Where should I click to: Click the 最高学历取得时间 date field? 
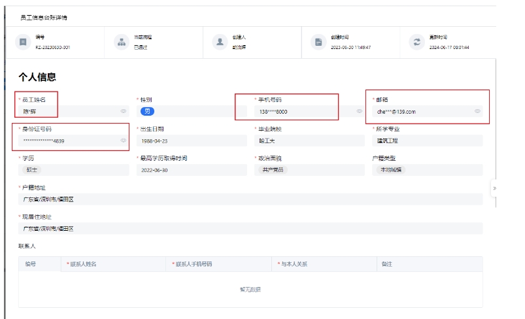click(191, 170)
